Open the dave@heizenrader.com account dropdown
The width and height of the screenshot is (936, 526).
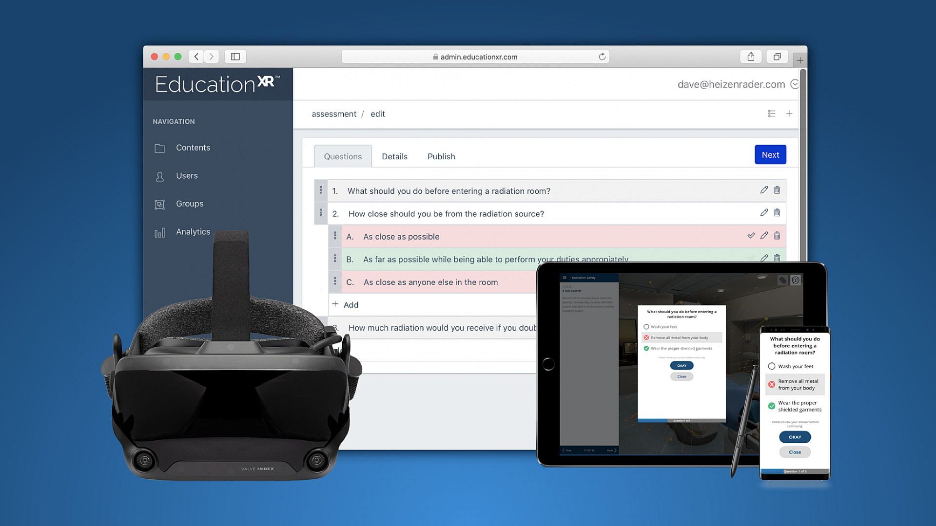[x=795, y=84]
